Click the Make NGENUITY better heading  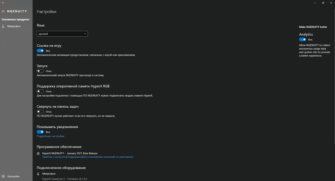click(313, 27)
